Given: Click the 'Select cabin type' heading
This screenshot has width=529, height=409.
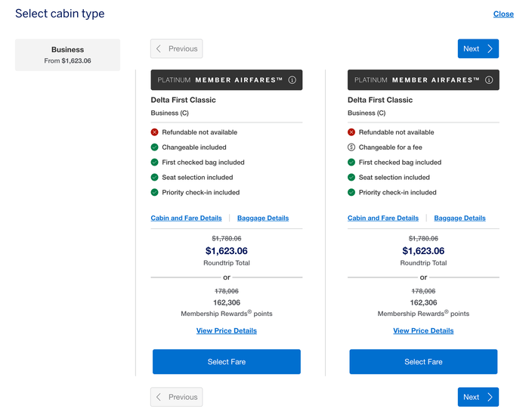Looking at the screenshot, I should [60, 14].
